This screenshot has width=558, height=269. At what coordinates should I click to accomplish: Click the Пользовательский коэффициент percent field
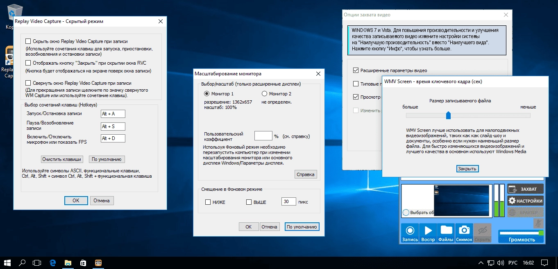(263, 136)
